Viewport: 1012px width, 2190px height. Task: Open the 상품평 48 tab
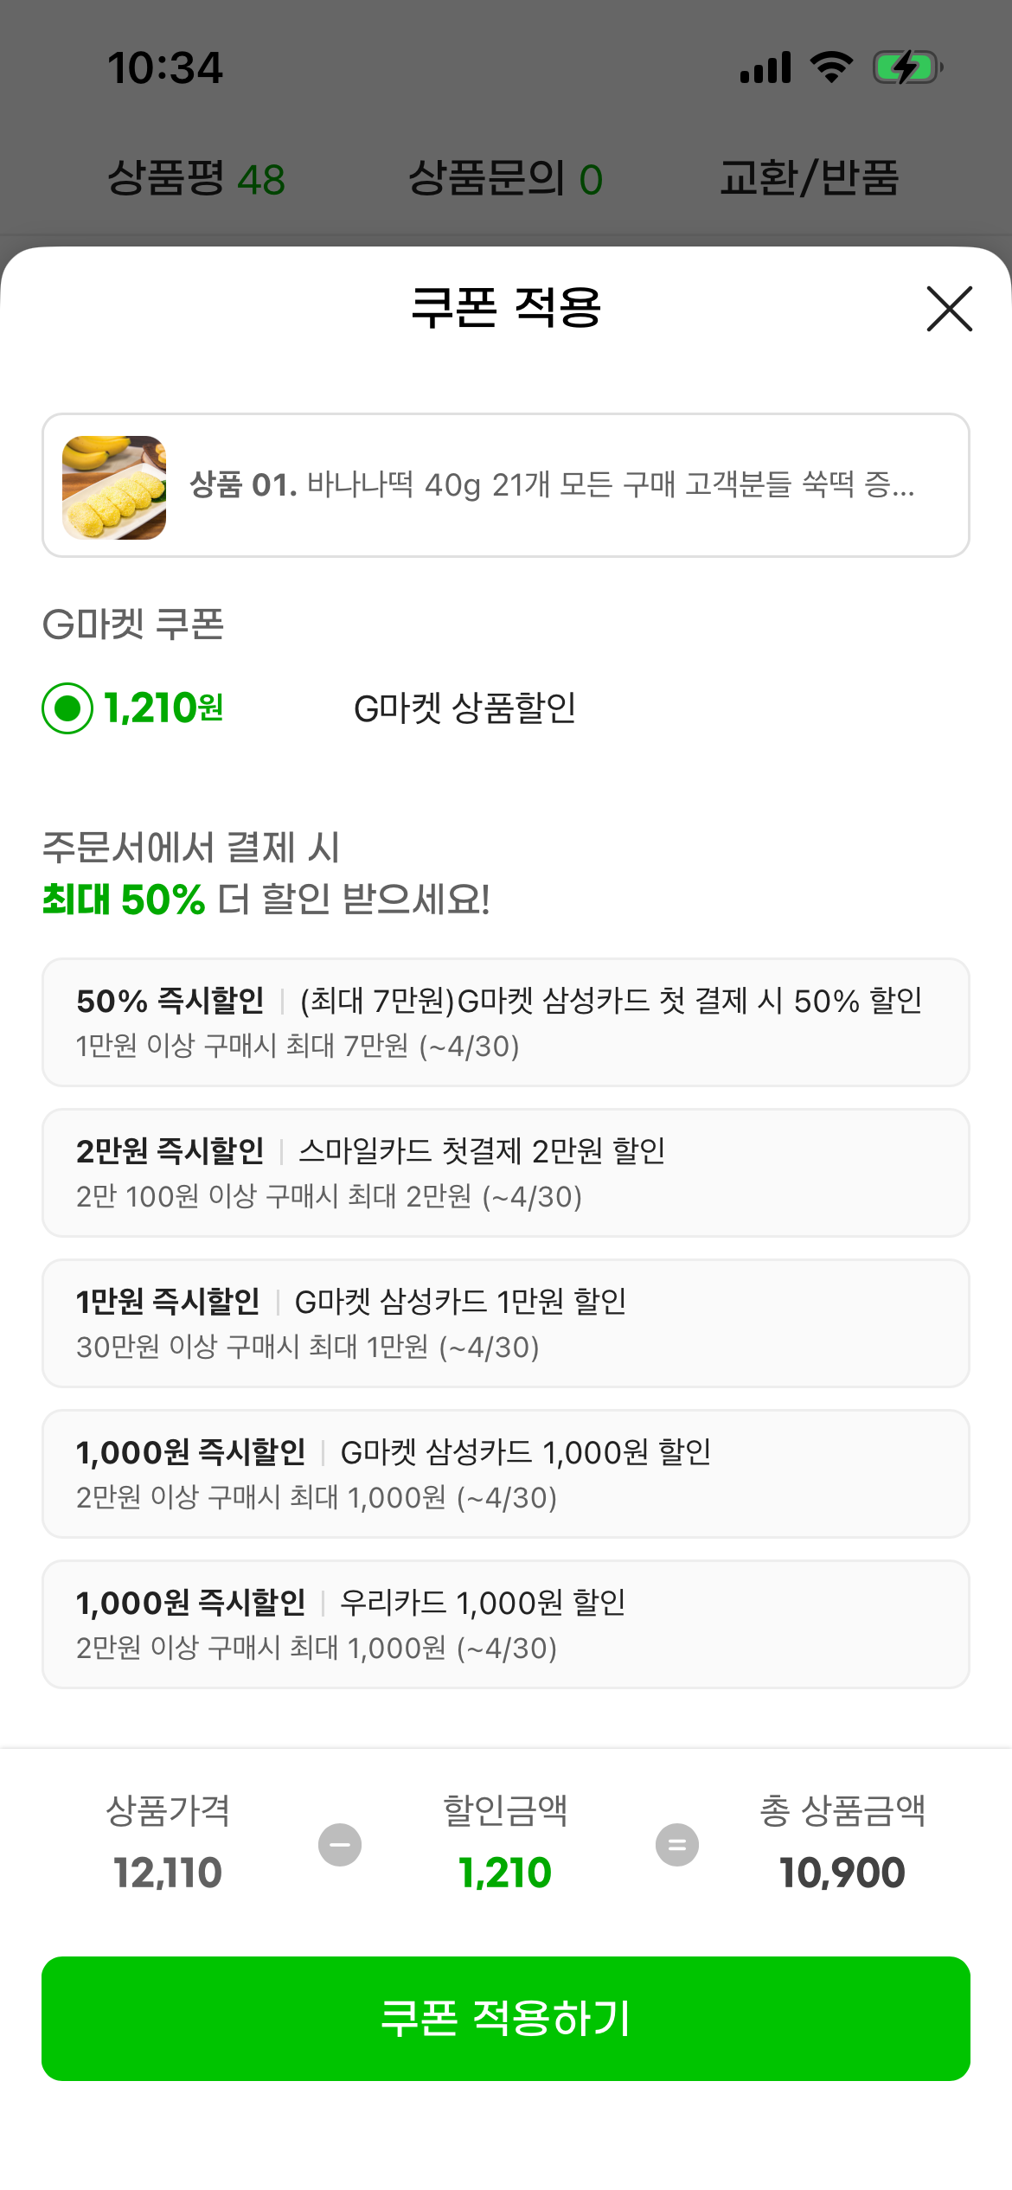pos(196,179)
